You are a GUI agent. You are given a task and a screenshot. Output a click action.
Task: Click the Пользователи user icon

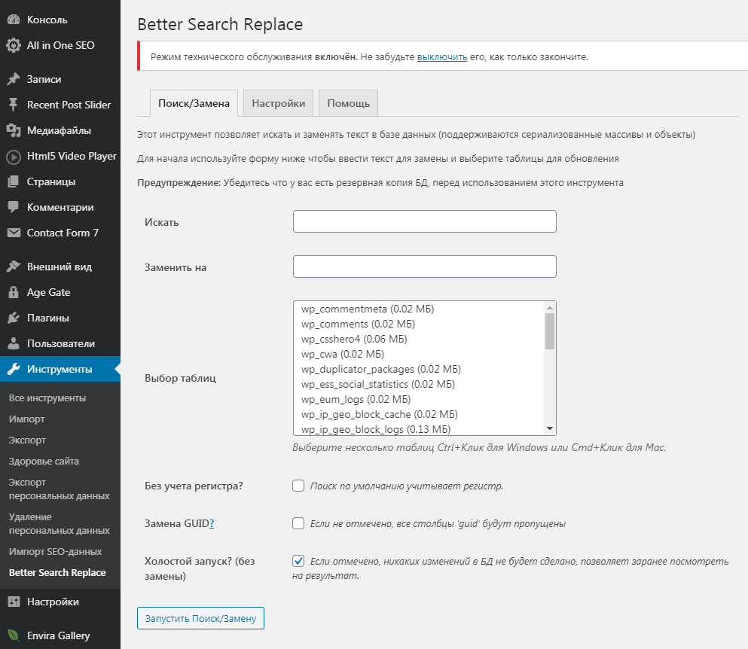click(14, 343)
